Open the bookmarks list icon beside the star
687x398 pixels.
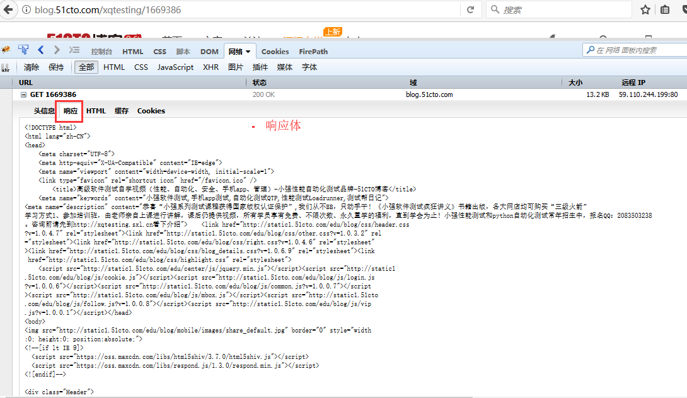665,9
